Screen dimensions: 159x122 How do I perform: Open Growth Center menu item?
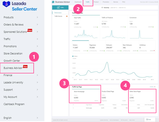pyautogui.click(x=12, y=61)
